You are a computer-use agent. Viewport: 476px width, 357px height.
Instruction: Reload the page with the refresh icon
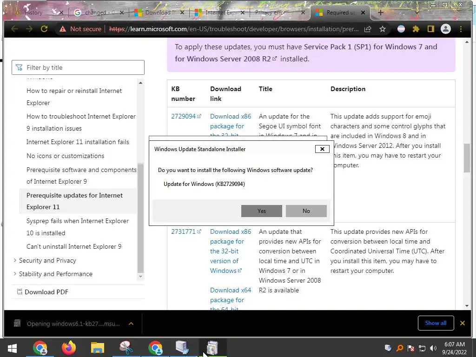click(x=44, y=29)
